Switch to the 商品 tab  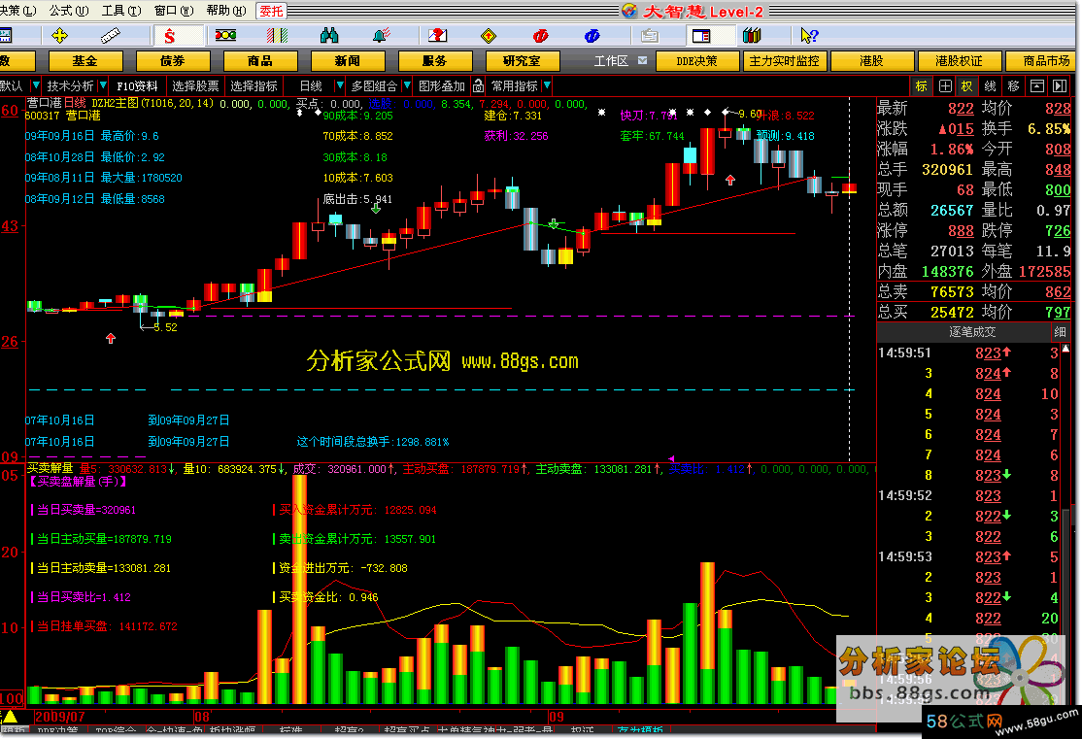tap(260, 61)
